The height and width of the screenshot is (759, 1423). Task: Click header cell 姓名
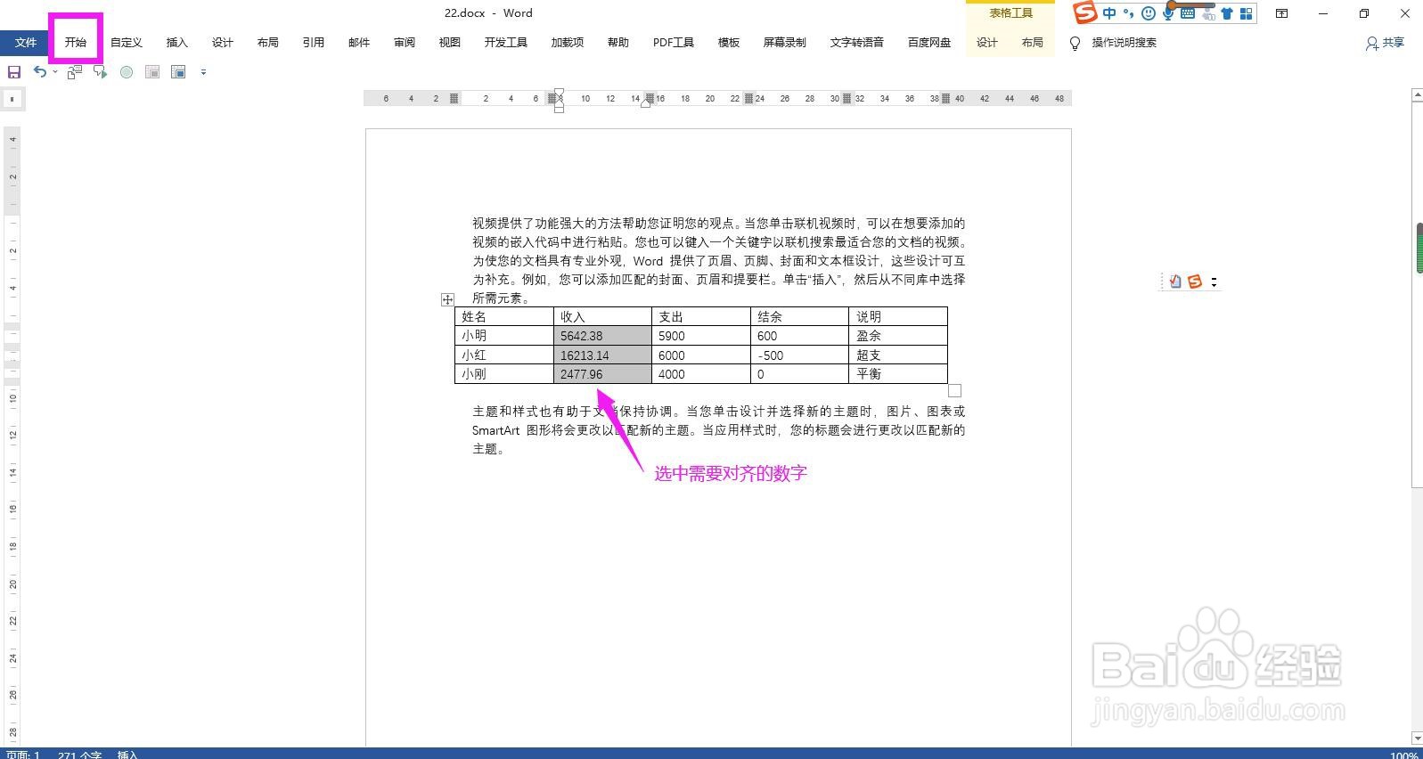[504, 316]
